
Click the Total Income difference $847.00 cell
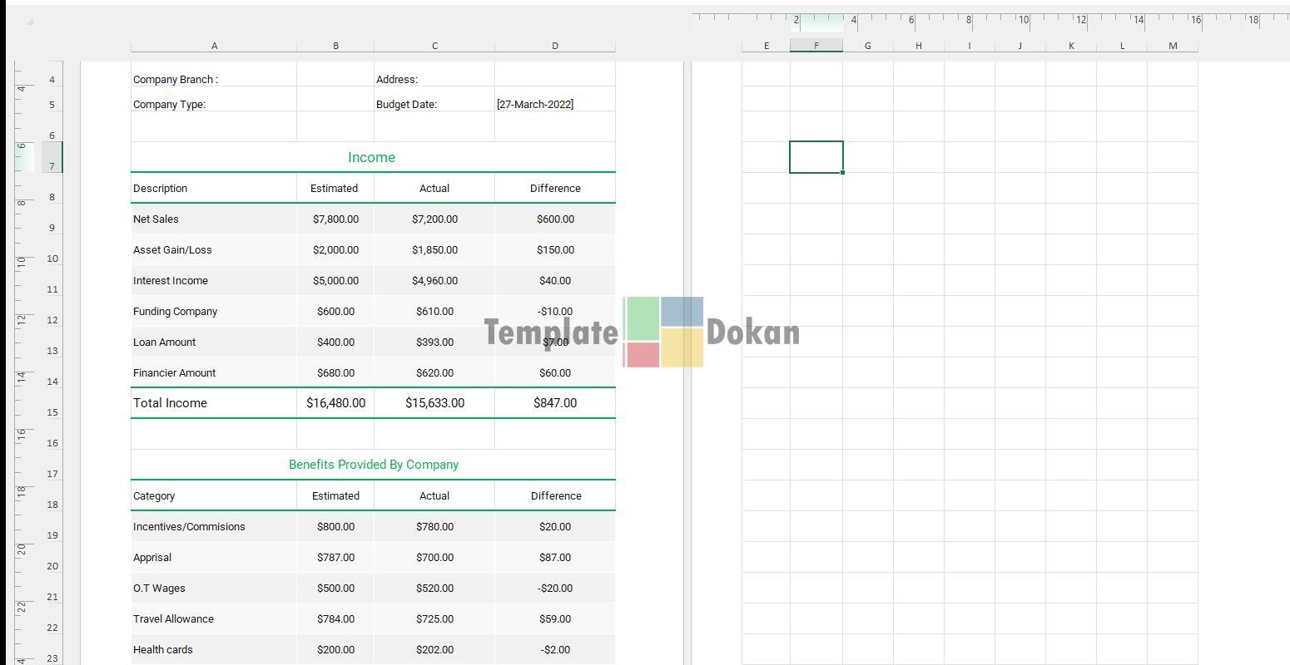554,403
